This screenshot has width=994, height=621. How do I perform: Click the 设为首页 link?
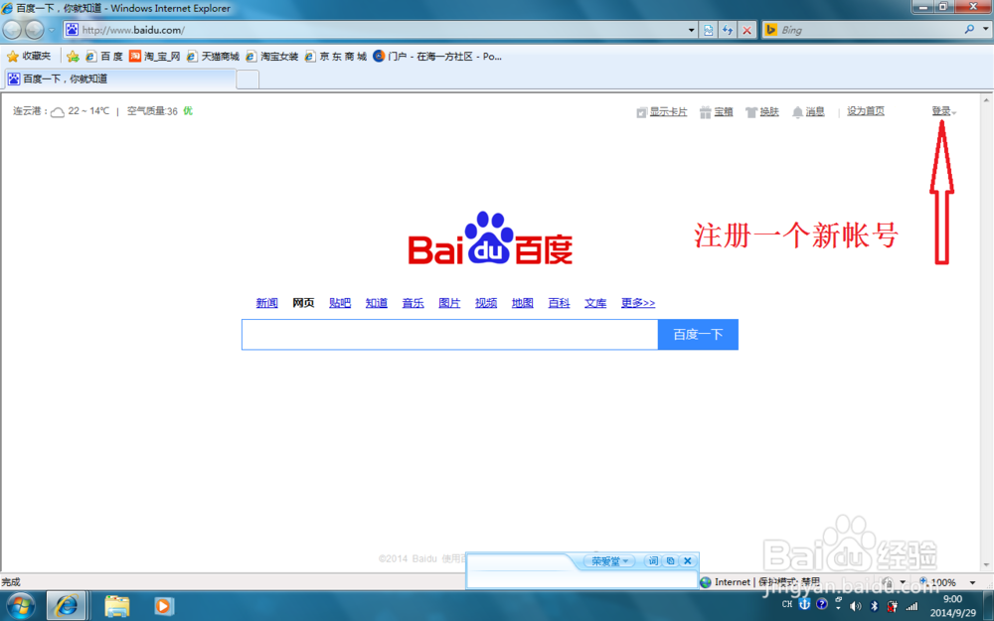pyautogui.click(x=866, y=111)
